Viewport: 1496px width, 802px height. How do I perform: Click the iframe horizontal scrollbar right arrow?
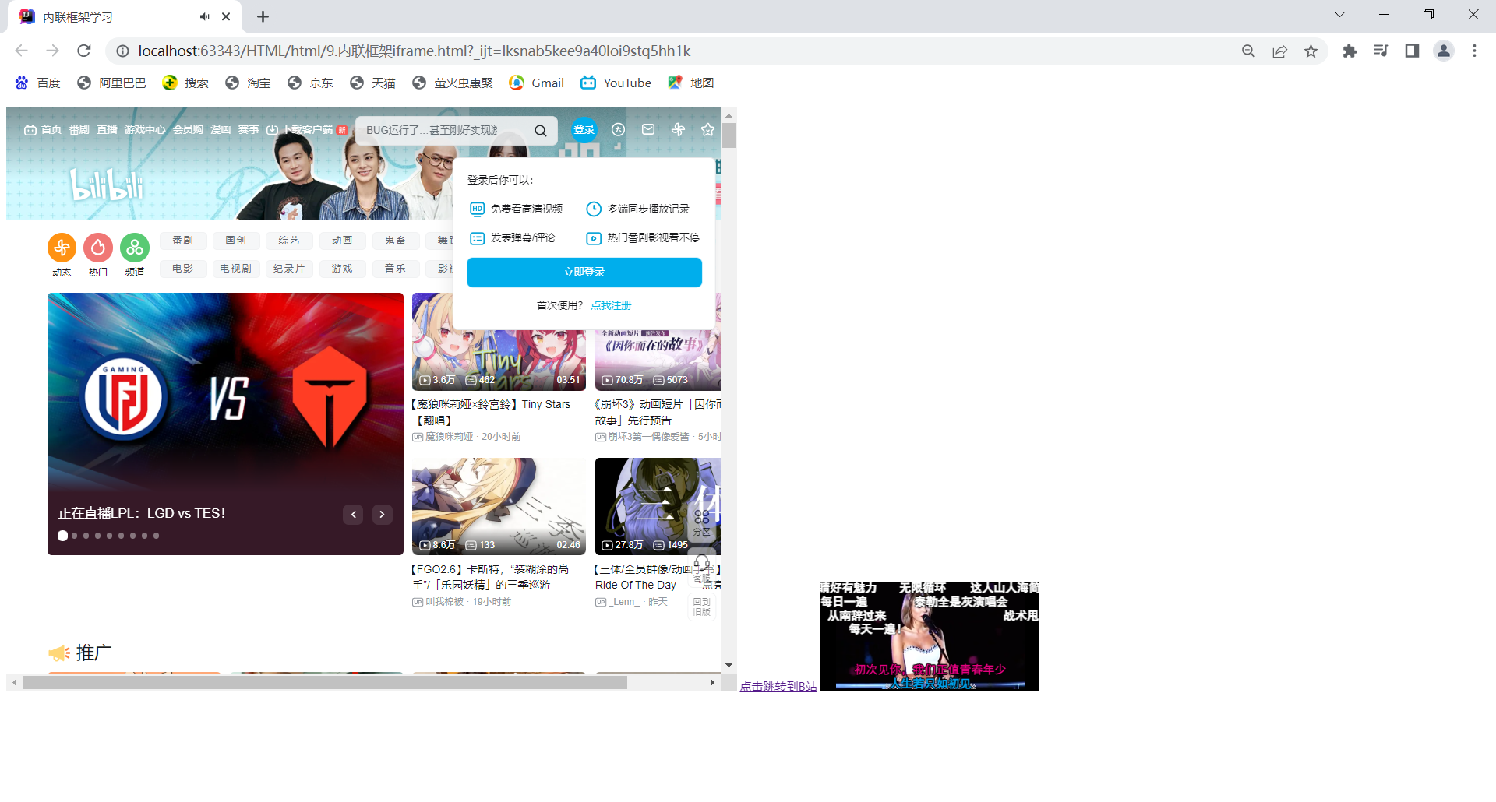(x=711, y=683)
